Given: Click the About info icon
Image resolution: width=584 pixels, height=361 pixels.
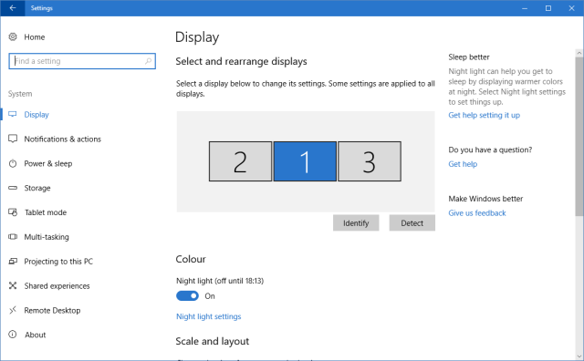Looking at the screenshot, I should (x=13, y=335).
